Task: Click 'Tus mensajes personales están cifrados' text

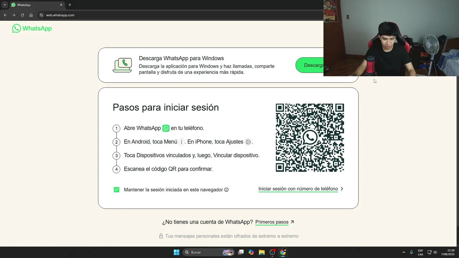Action: 232,236
